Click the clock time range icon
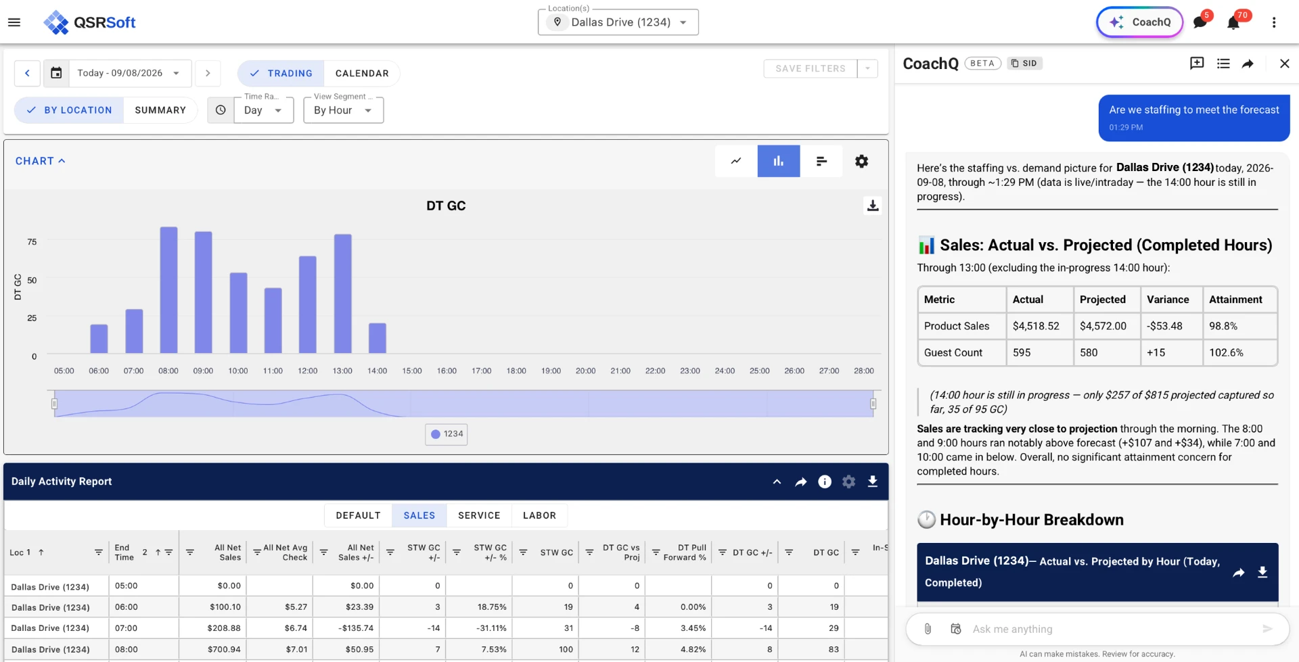This screenshot has height=662, width=1299. tap(221, 110)
